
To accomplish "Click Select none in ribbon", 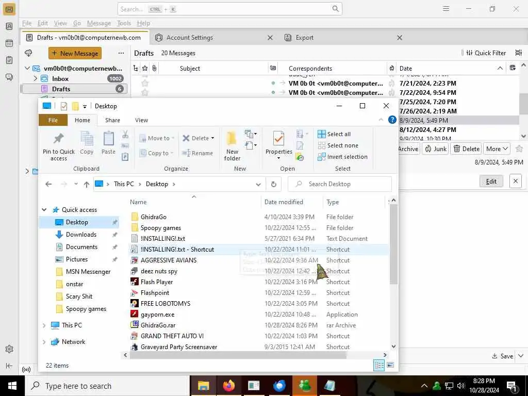I will [338, 145].
